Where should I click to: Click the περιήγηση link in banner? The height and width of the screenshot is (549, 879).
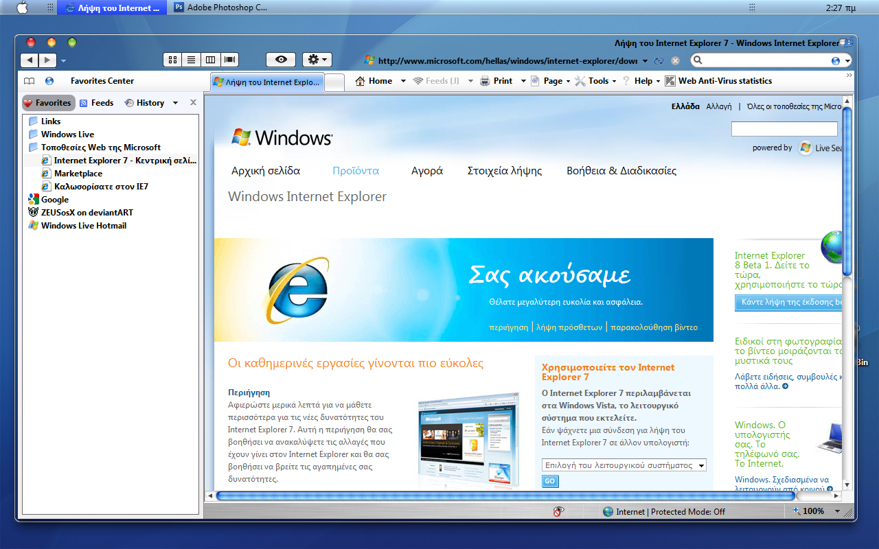click(508, 327)
